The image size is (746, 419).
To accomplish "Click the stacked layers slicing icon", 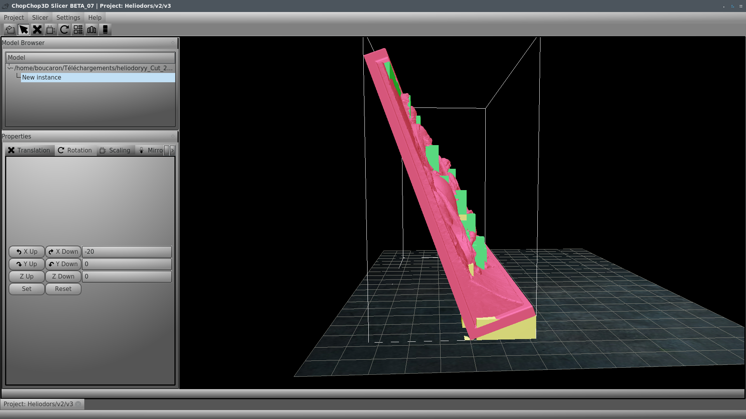I will (105, 29).
